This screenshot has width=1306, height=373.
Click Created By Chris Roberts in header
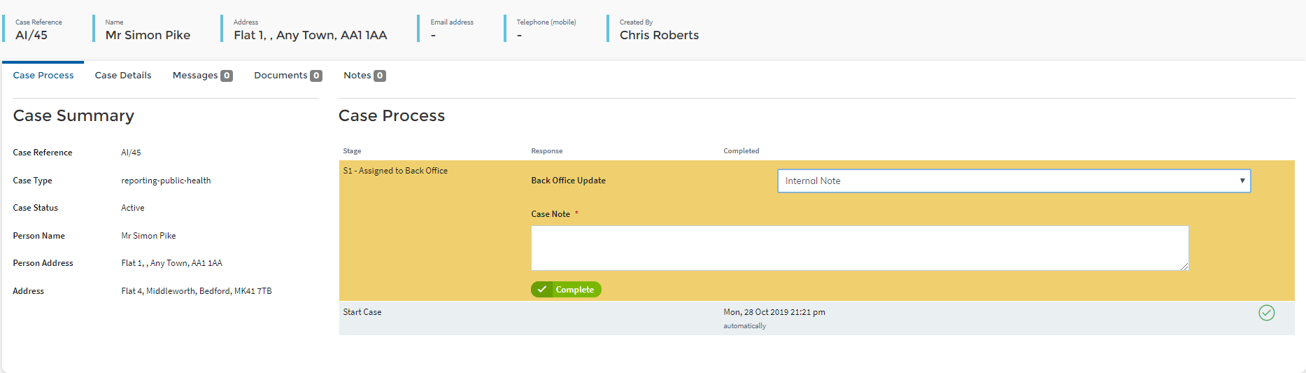coord(659,35)
